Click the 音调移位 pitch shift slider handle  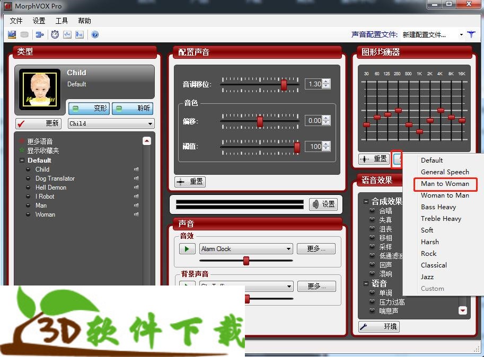point(284,84)
